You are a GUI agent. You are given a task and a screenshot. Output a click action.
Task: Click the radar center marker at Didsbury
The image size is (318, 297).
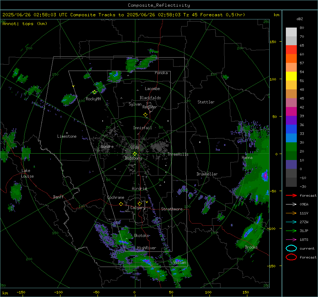point(135,154)
